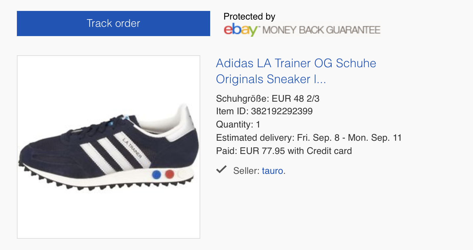
Task: Click the Item ID number 382192292399
Action: [282, 111]
